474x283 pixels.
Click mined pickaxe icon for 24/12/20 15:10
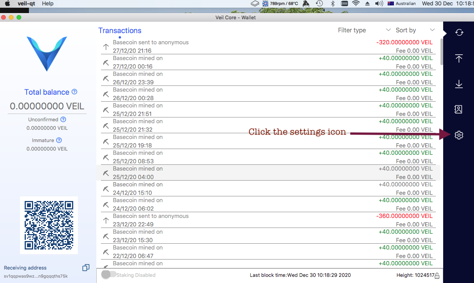106,189
